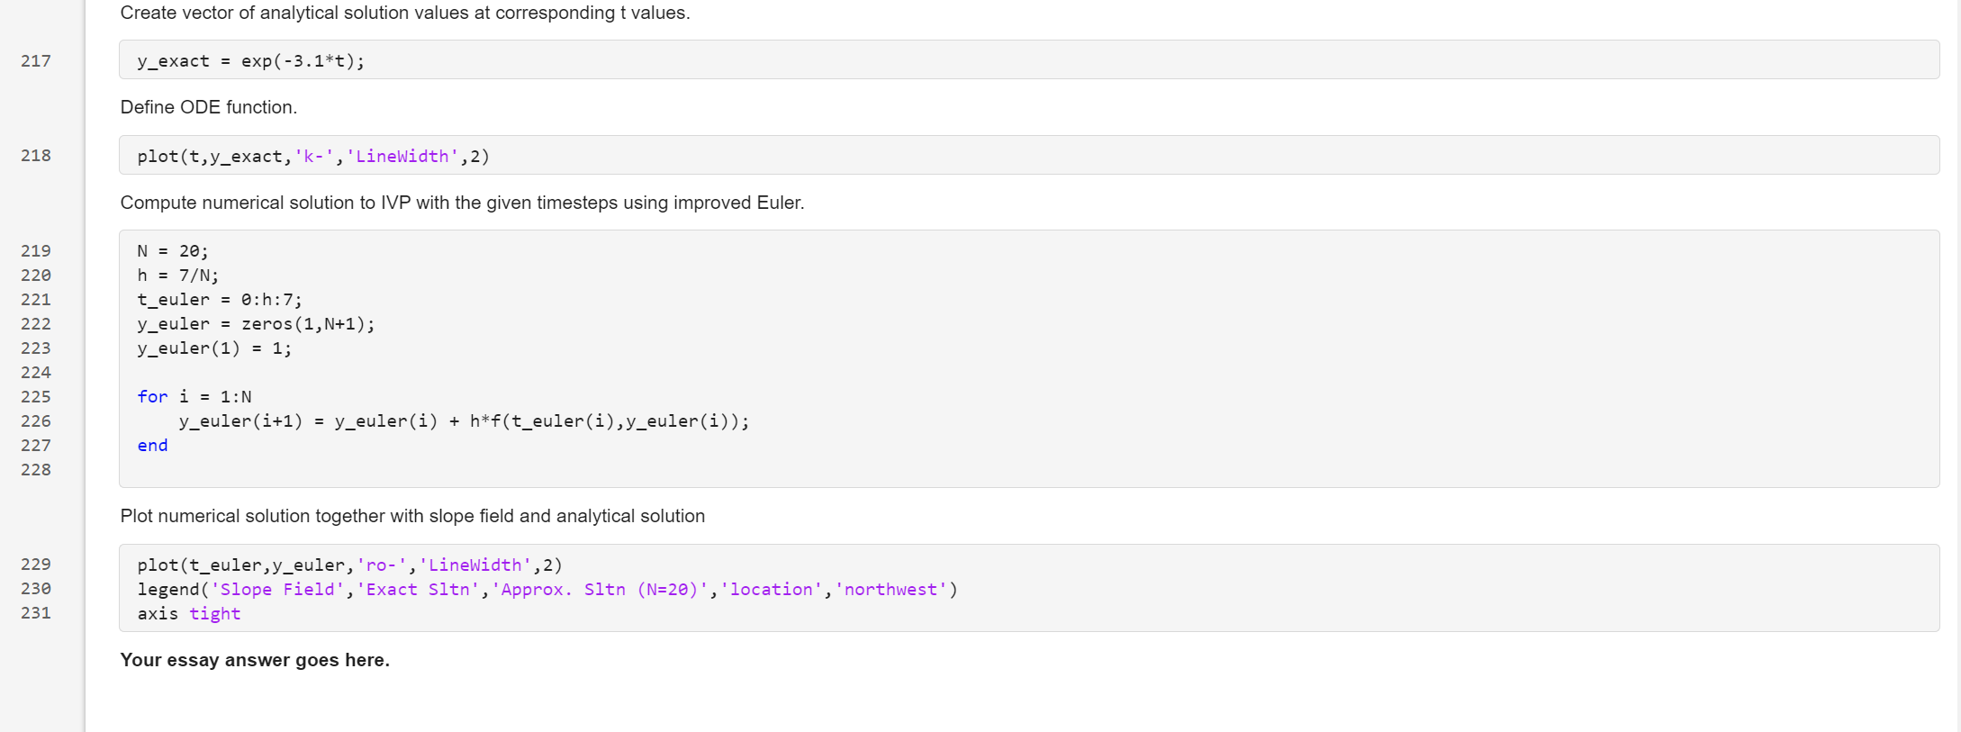Click the line t_euler = 0:h:7;
This screenshot has width=1961, height=732.
(x=220, y=300)
